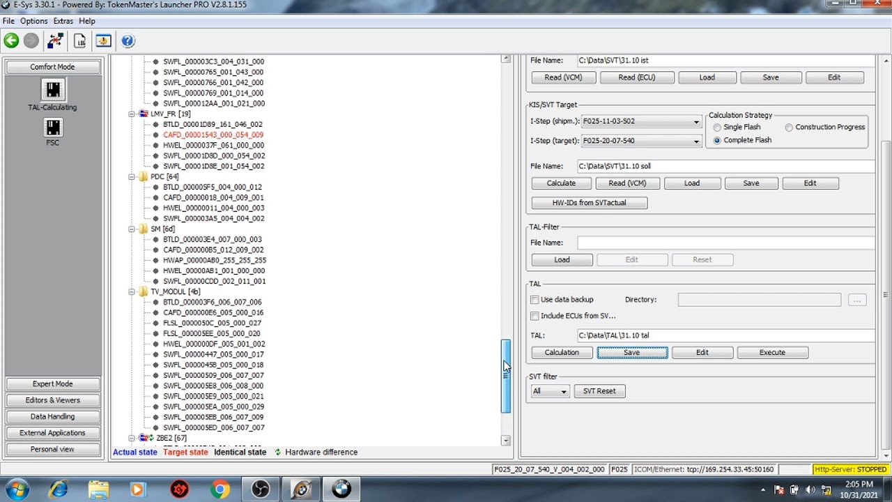Select the red CAFD_00001543_000_054_009 entry

(213, 135)
